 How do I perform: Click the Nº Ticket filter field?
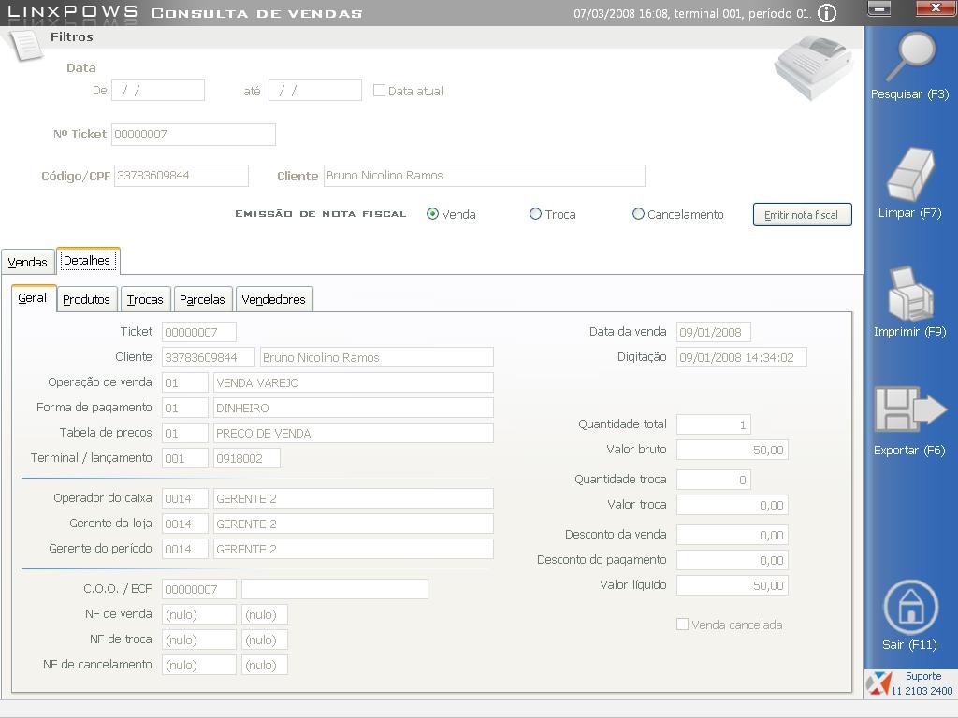pyautogui.click(x=194, y=135)
